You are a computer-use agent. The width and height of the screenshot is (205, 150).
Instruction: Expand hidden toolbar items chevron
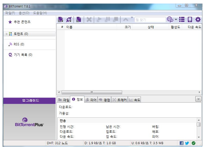point(132,17)
